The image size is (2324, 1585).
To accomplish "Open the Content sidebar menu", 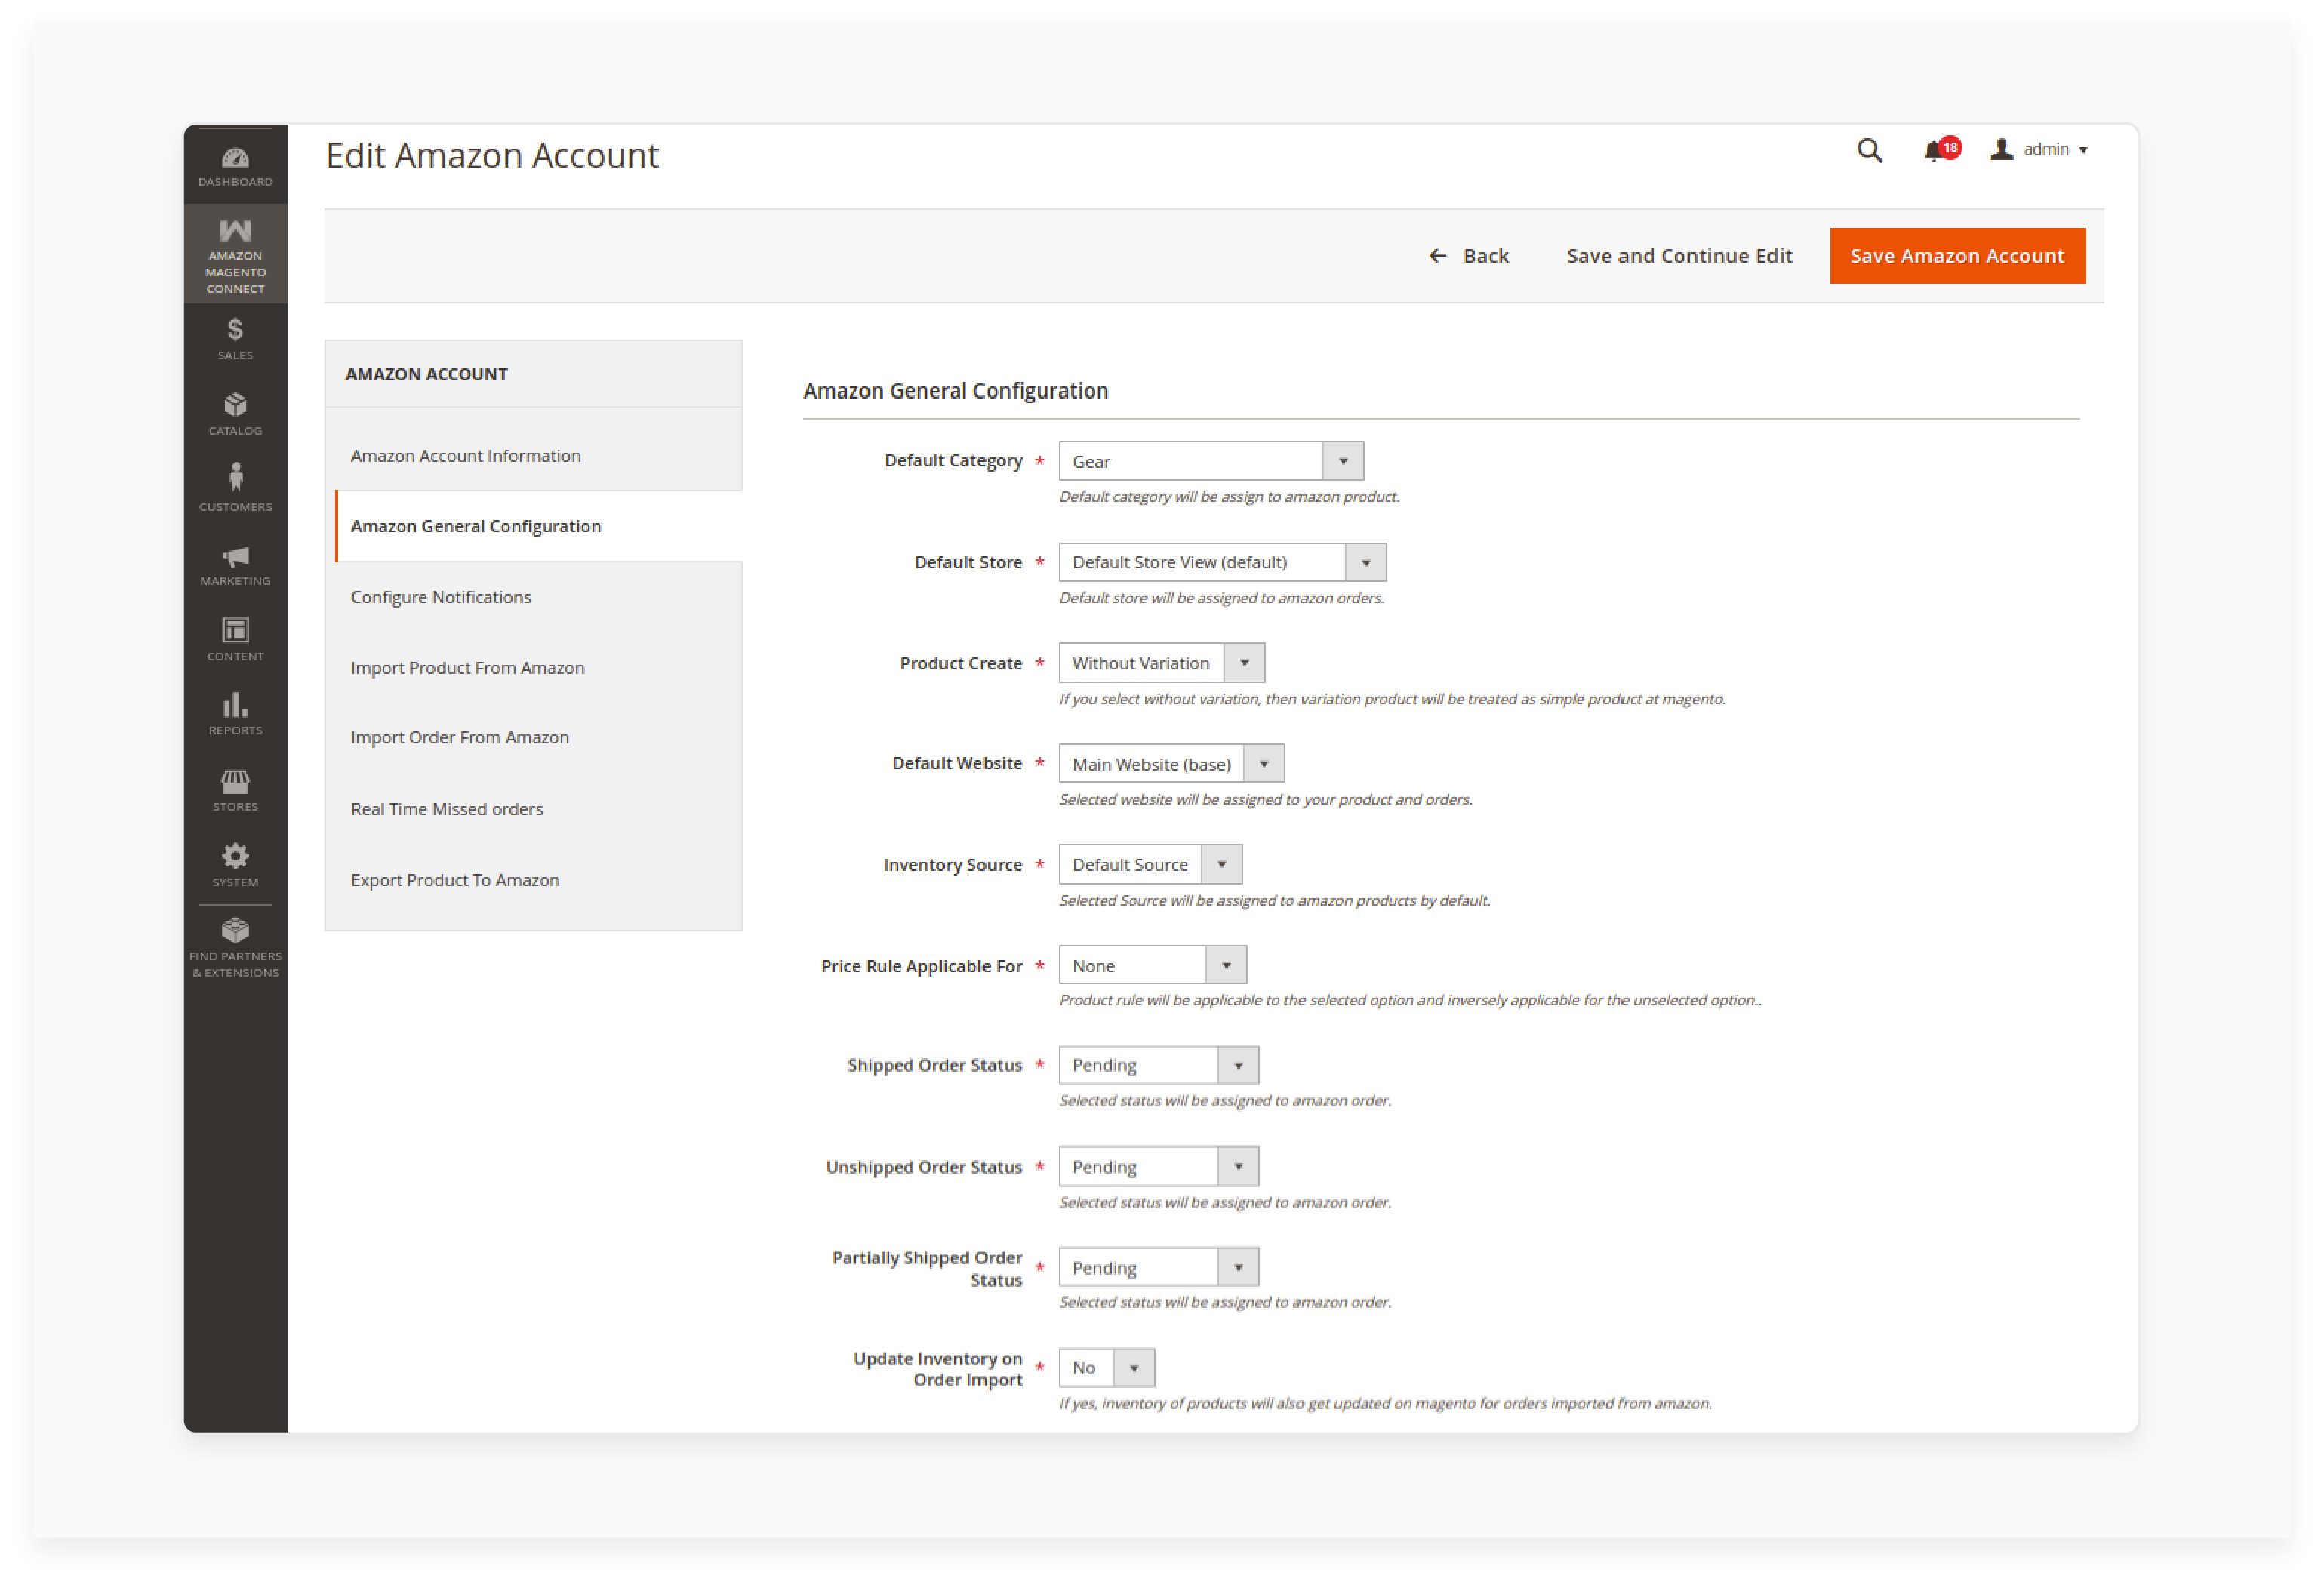I will point(235,640).
